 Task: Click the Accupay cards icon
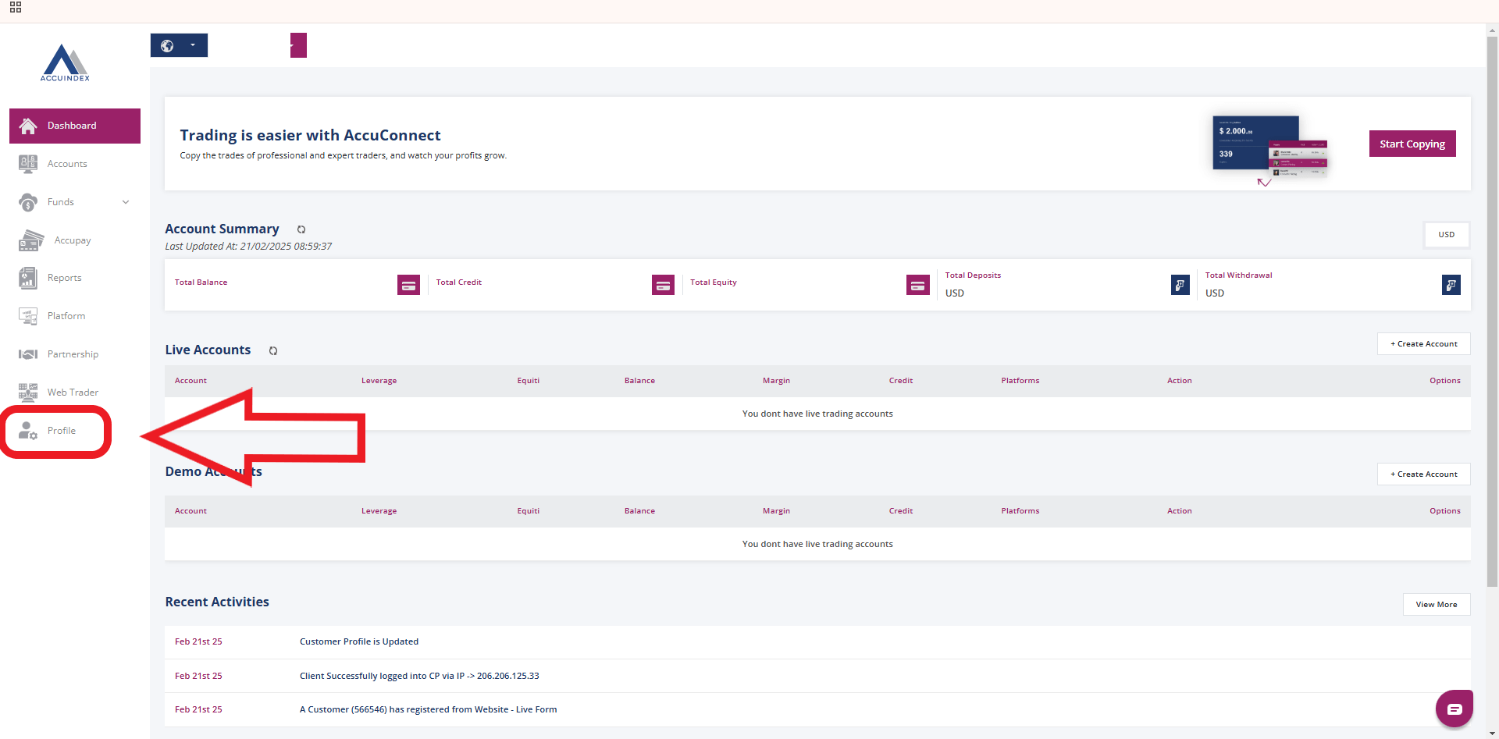click(x=31, y=240)
